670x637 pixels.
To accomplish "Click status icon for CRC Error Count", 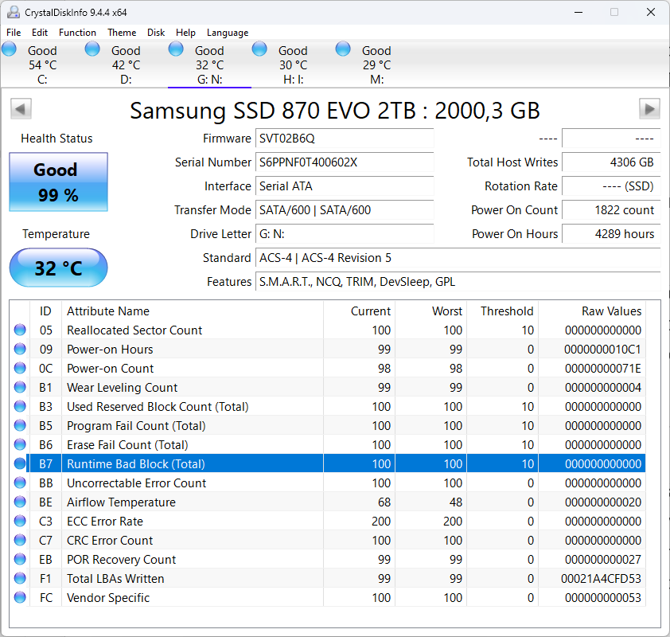I will 20,541.
